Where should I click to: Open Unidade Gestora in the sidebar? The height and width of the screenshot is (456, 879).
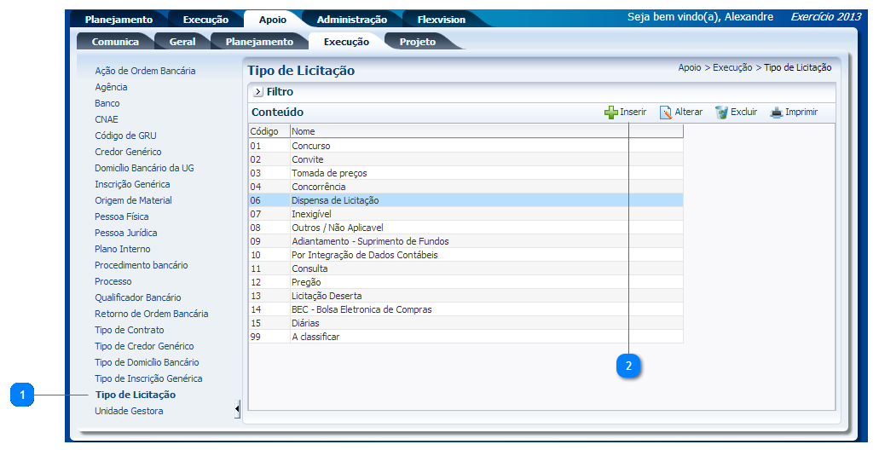point(129,411)
